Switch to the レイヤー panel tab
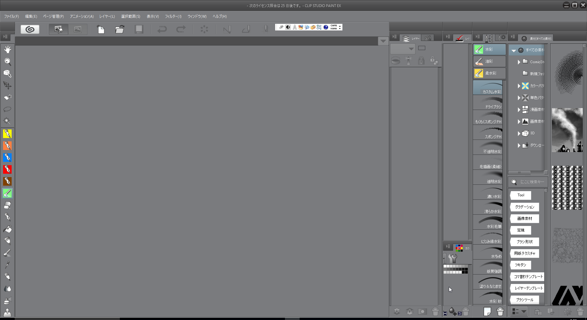 tap(410, 38)
